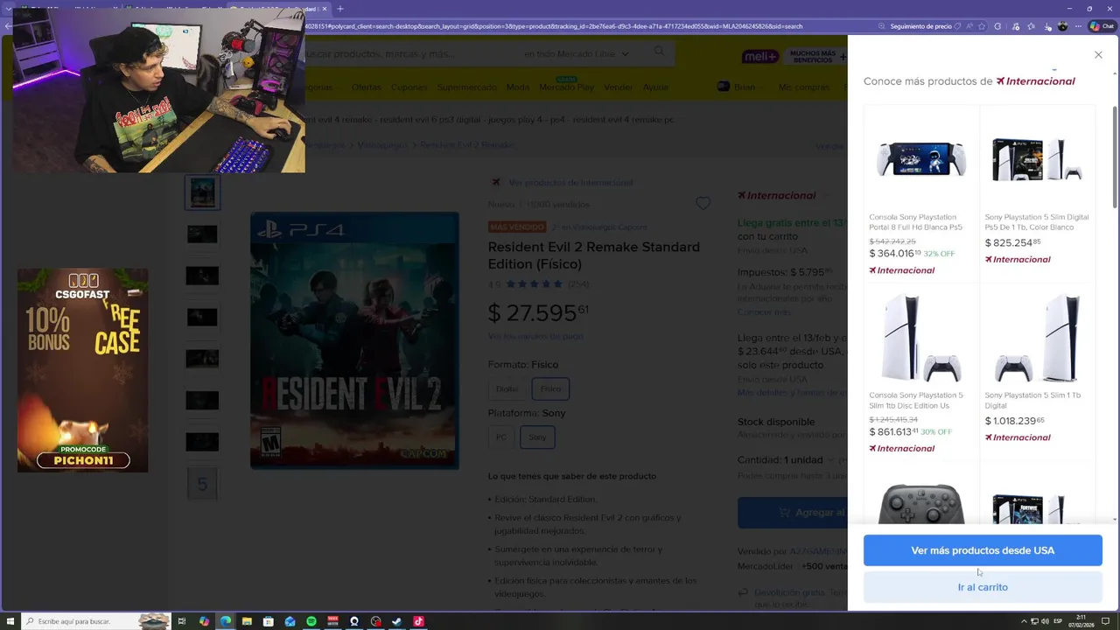Open Playstation Portal 8 Full Hd product card
The image size is (1120, 630).
921,192
